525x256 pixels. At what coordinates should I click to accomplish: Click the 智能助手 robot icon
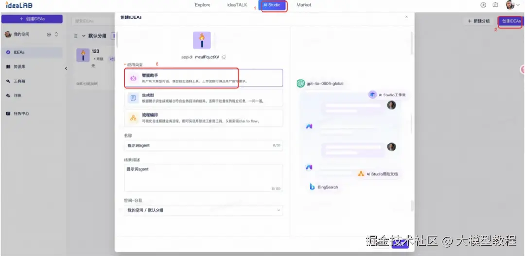coord(133,79)
